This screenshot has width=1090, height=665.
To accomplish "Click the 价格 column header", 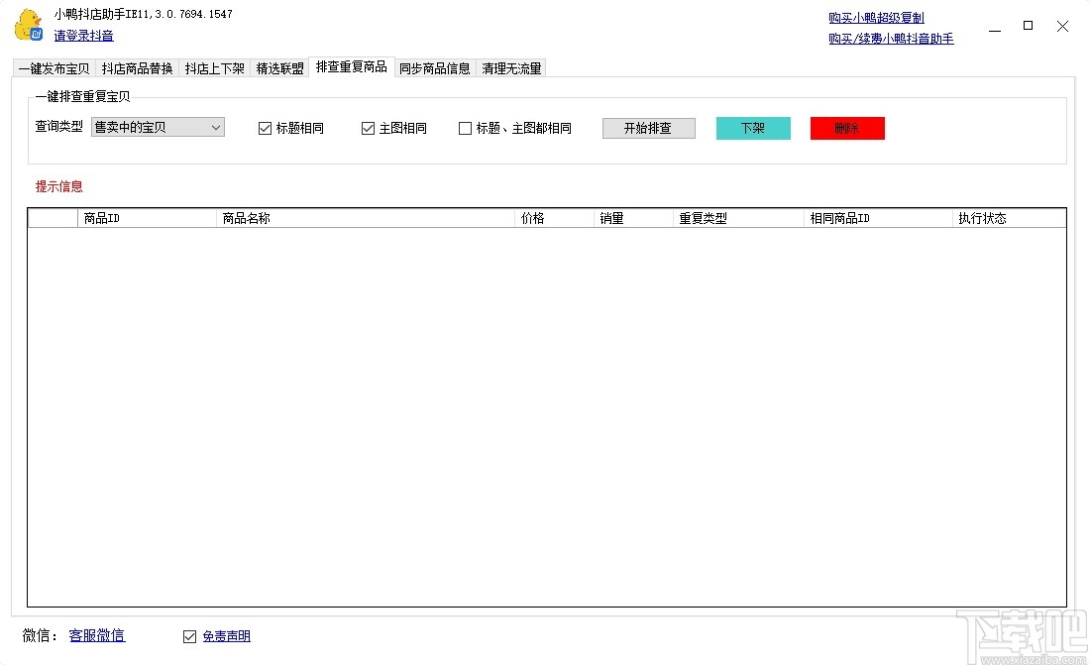I will [555, 218].
